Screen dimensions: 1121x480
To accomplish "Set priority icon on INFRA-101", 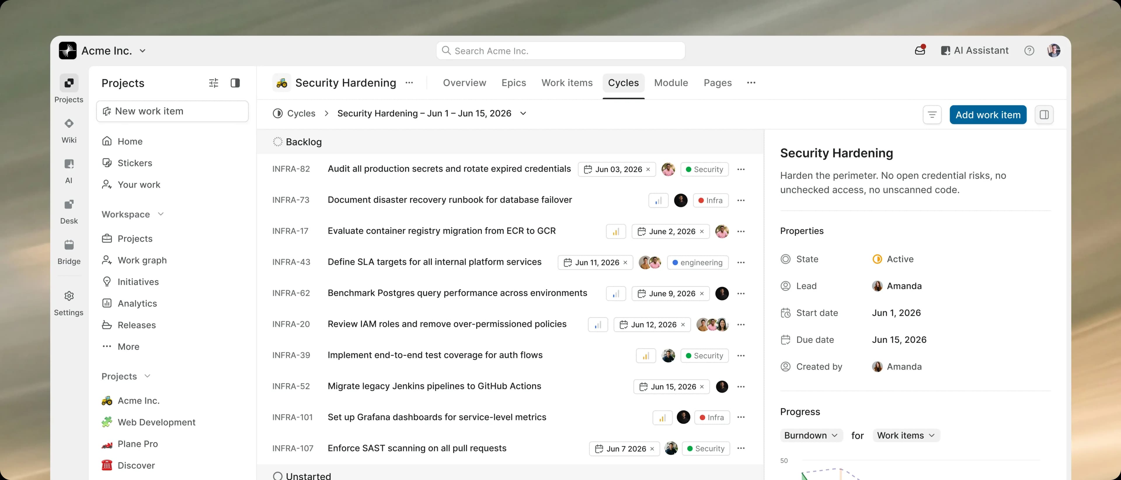I will (662, 418).
